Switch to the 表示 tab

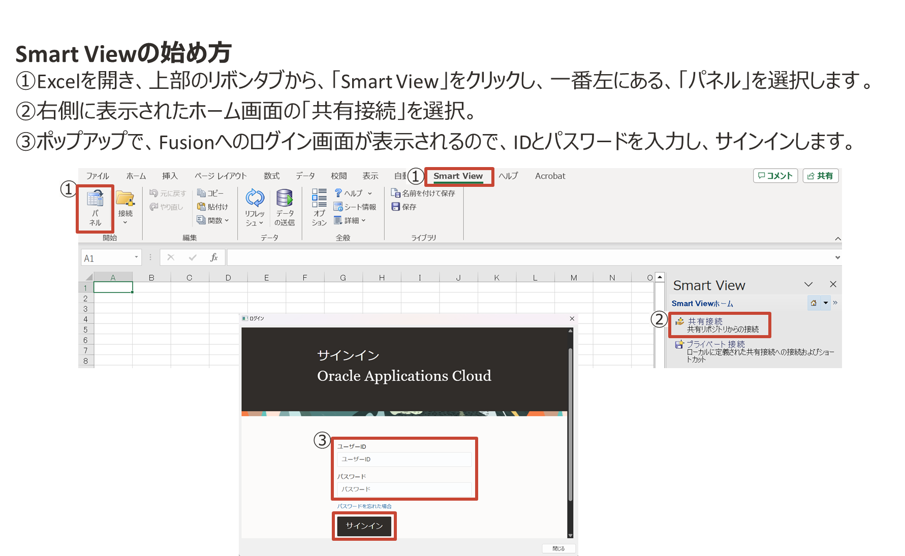(370, 176)
